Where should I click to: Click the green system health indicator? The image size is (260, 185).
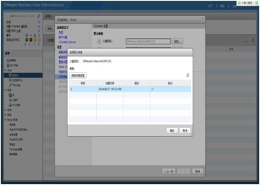26,40
